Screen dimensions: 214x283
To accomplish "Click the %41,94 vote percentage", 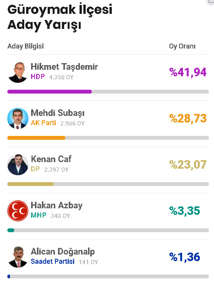I will click(188, 72).
